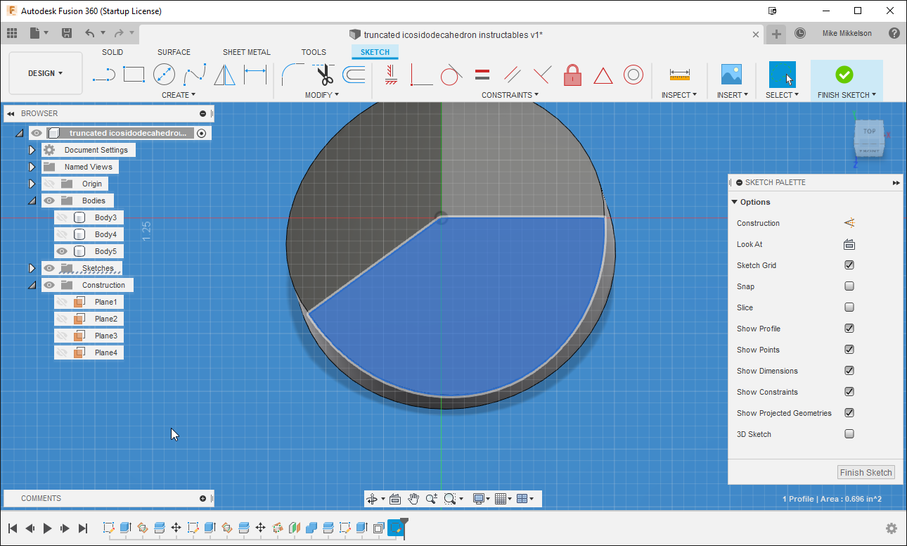Screen dimensions: 907x546
Task: Select the 2-Point Rectangle tool
Action: point(134,73)
